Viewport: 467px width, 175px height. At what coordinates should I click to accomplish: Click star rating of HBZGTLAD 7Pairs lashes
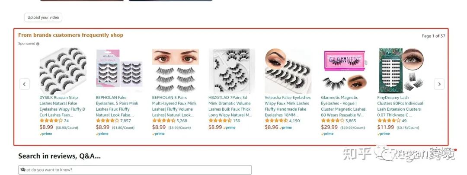220,121
